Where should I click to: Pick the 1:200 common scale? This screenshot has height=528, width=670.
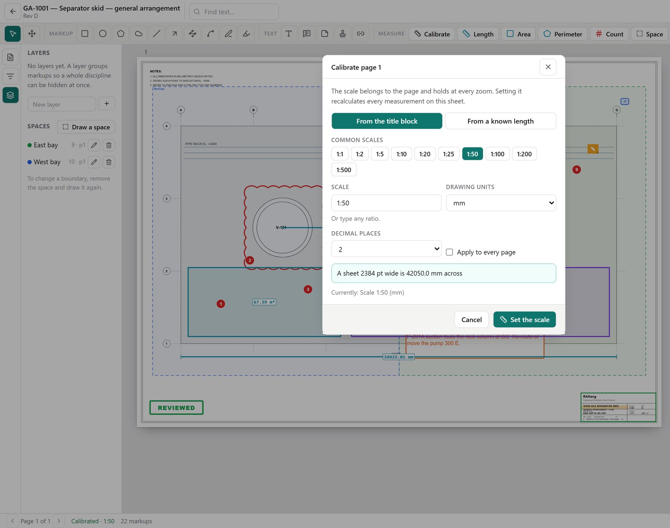[x=524, y=154]
